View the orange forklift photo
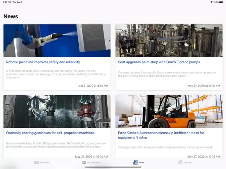This screenshot has width=226, height=169. click(169, 111)
